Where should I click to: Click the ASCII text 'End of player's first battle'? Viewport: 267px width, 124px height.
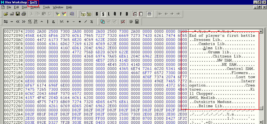pyautogui.click(x=222, y=35)
